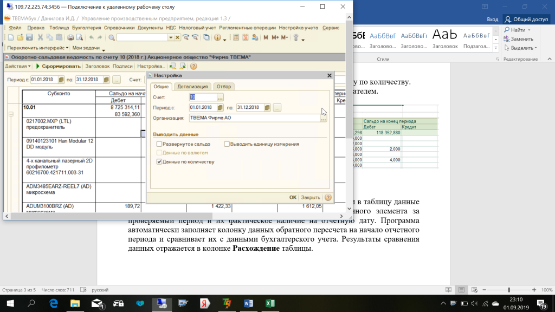Open the 1C search field dropdown arrow
Viewport: 555px width, 312px height.
tap(171, 37)
